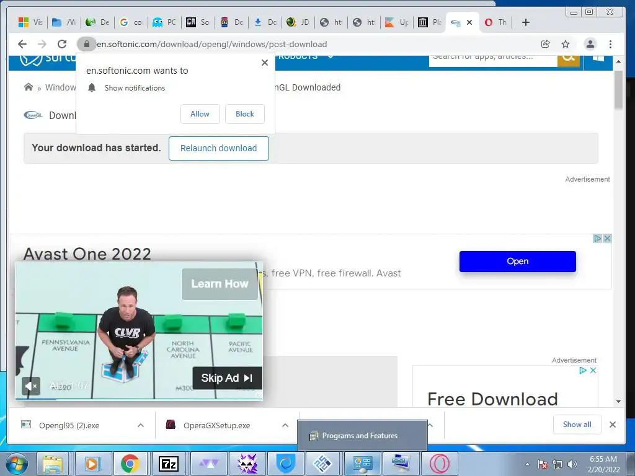This screenshot has width=635, height=476.
Task: Click the Programs and Features tooltip label
Action: point(360,436)
